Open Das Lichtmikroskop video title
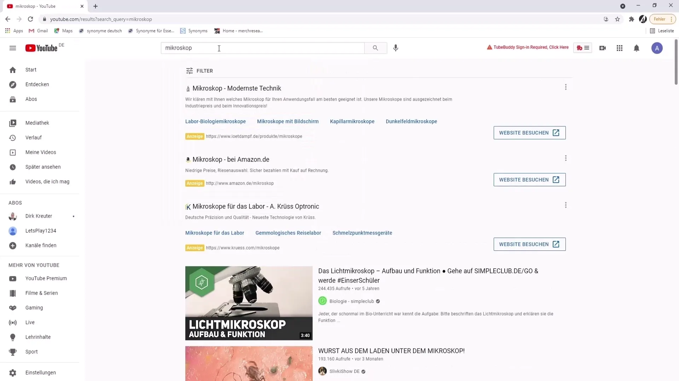679x381 pixels. pyautogui.click(x=428, y=276)
